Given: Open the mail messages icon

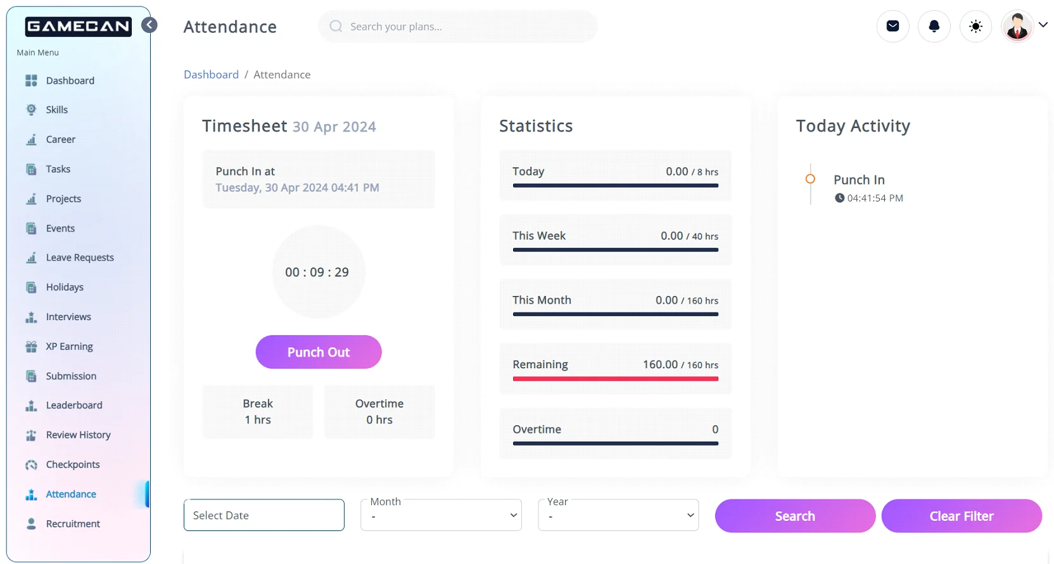Looking at the screenshot, I should tap(893, 26).
